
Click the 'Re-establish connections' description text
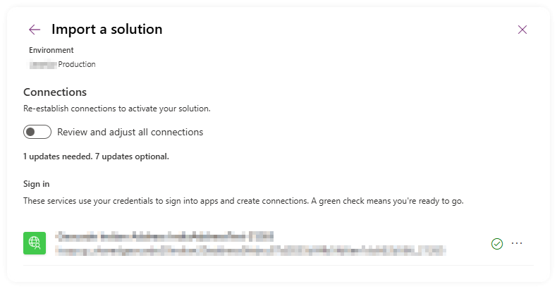pyautogui.click(x=117, y=109)
